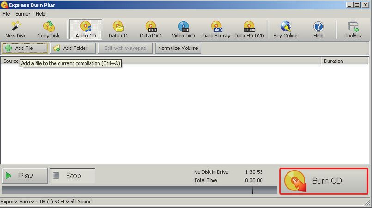
Task: Click the Express Burn Plus title bar icon
Action: (x=4, y=5)
